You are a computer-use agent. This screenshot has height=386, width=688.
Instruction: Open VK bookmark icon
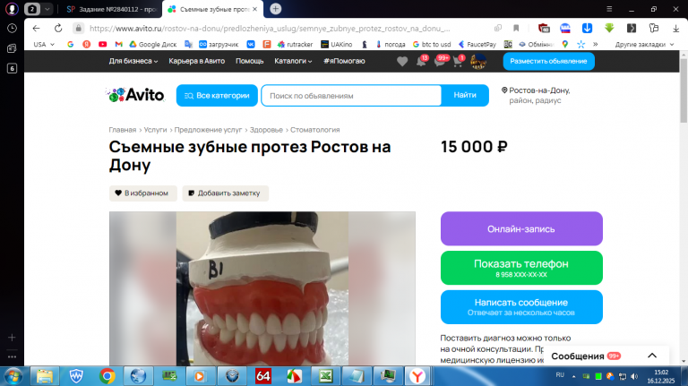click(251, 44)
